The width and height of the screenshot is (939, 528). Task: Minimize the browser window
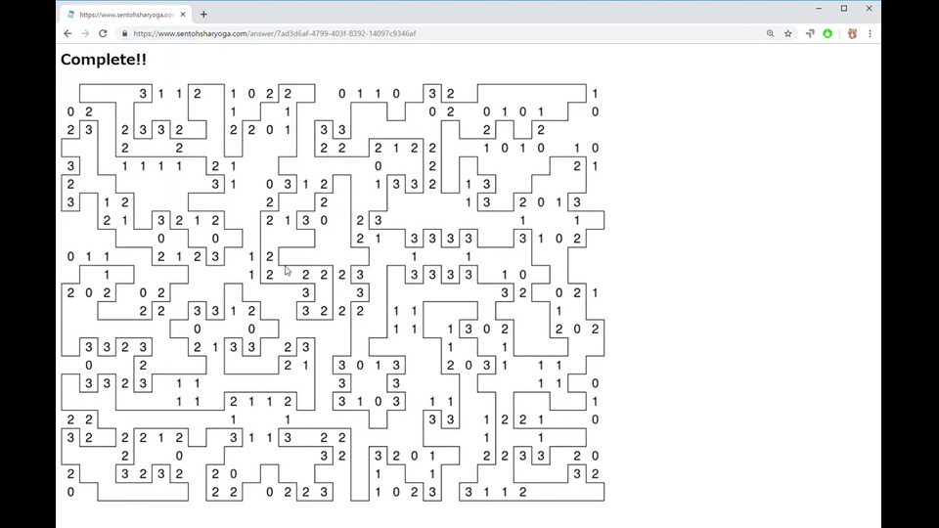819,9
